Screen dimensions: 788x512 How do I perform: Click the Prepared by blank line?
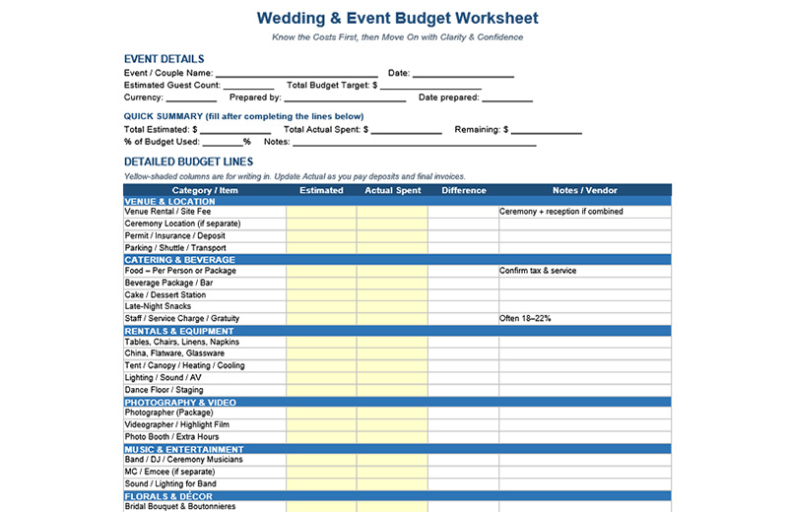point(345,98)
